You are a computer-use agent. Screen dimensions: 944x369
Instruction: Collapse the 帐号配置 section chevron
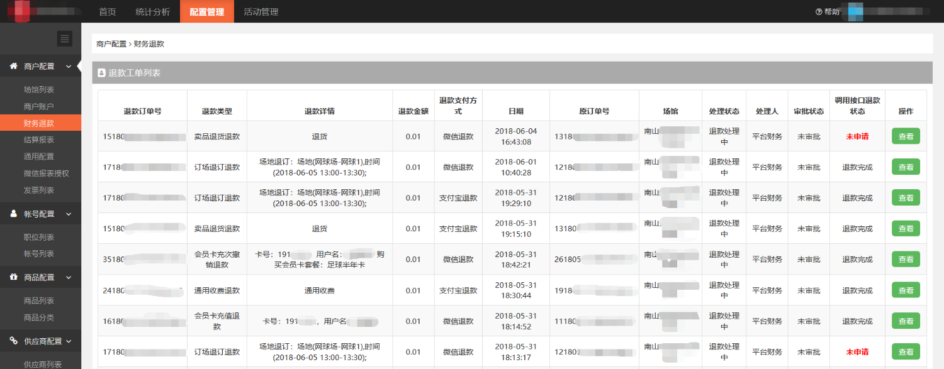(x=69, y=214)
